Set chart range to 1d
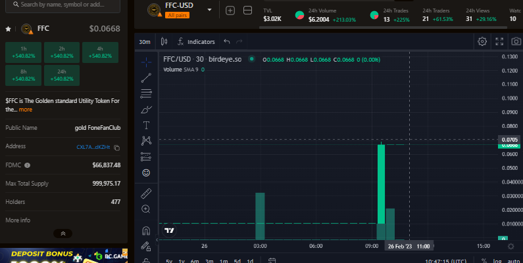 pyautogui.click(x=250, y=261)
